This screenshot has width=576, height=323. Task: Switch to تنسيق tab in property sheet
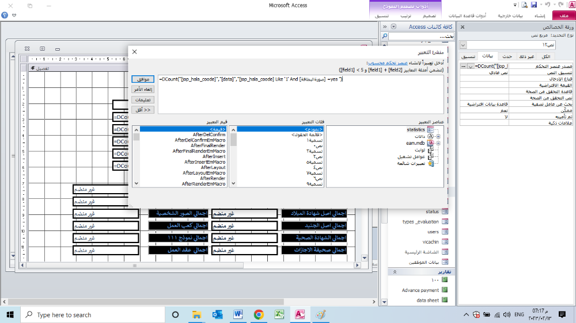pos(468,56)
